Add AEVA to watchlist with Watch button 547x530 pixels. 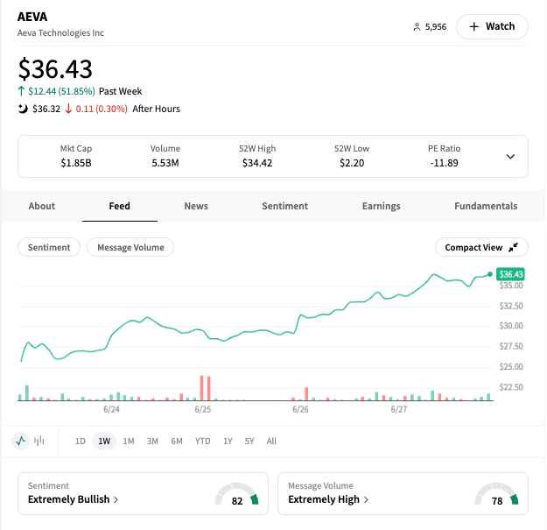point(492,26)
